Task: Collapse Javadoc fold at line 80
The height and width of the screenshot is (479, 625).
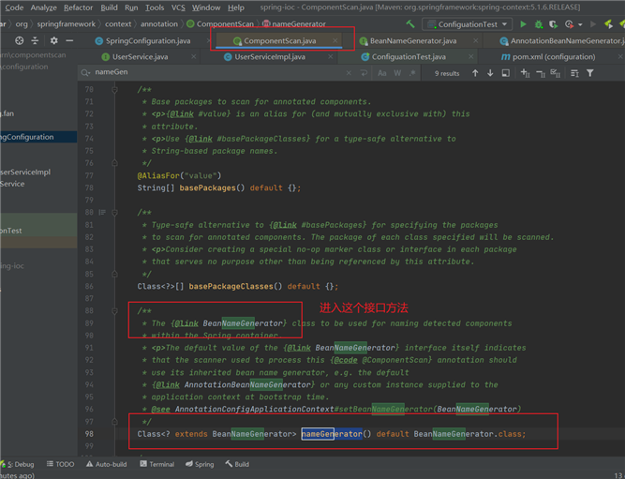Action: (x=115, y=213)
